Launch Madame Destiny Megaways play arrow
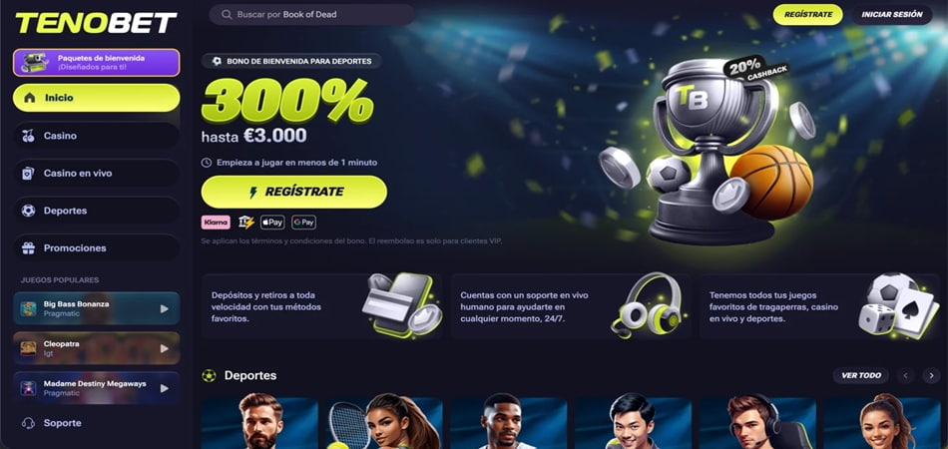Image resolution: width=948 pixels, height=449 pixels. (x=165, y=388)
